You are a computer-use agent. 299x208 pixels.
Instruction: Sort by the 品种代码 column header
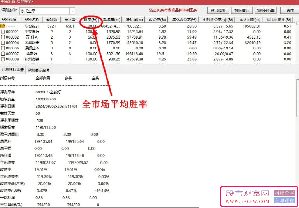point(9,19)
